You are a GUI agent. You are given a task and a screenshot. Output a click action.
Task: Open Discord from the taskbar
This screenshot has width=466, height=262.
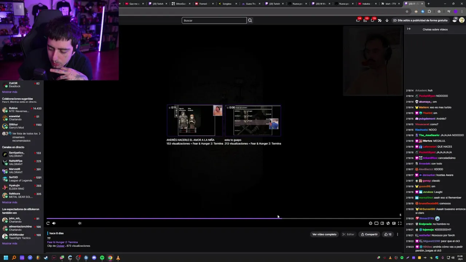[94, 258]
